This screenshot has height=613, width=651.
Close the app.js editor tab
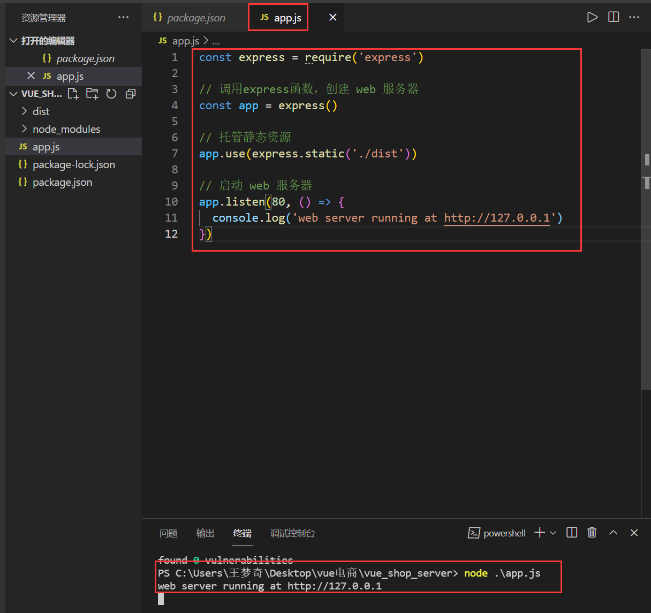point(332,18)
